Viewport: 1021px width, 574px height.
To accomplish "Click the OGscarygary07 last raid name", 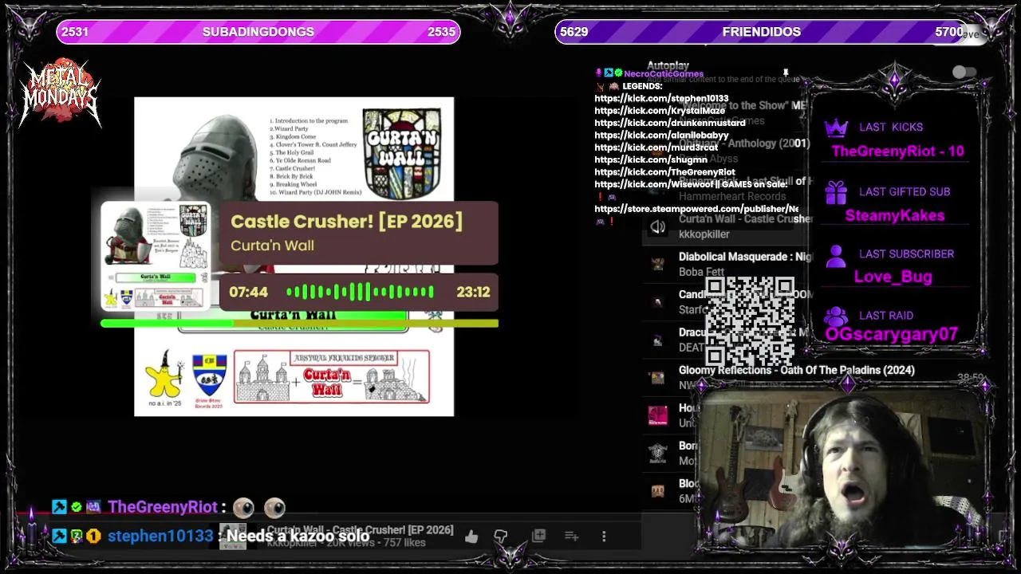I will [x=892, y=335].
